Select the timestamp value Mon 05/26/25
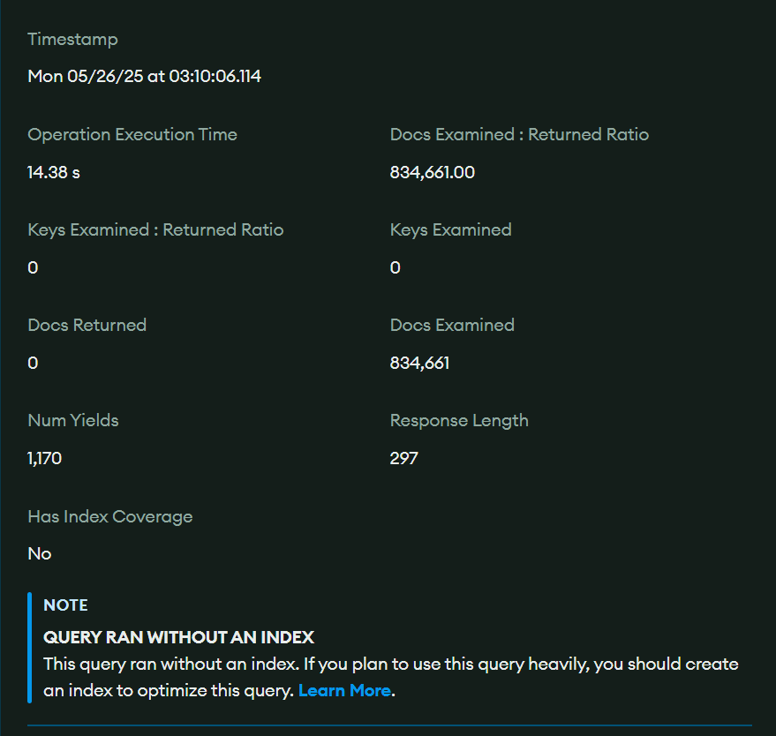The height and width of the screenshot is (736, 776). pyautogui.click(x=144, y=77)
